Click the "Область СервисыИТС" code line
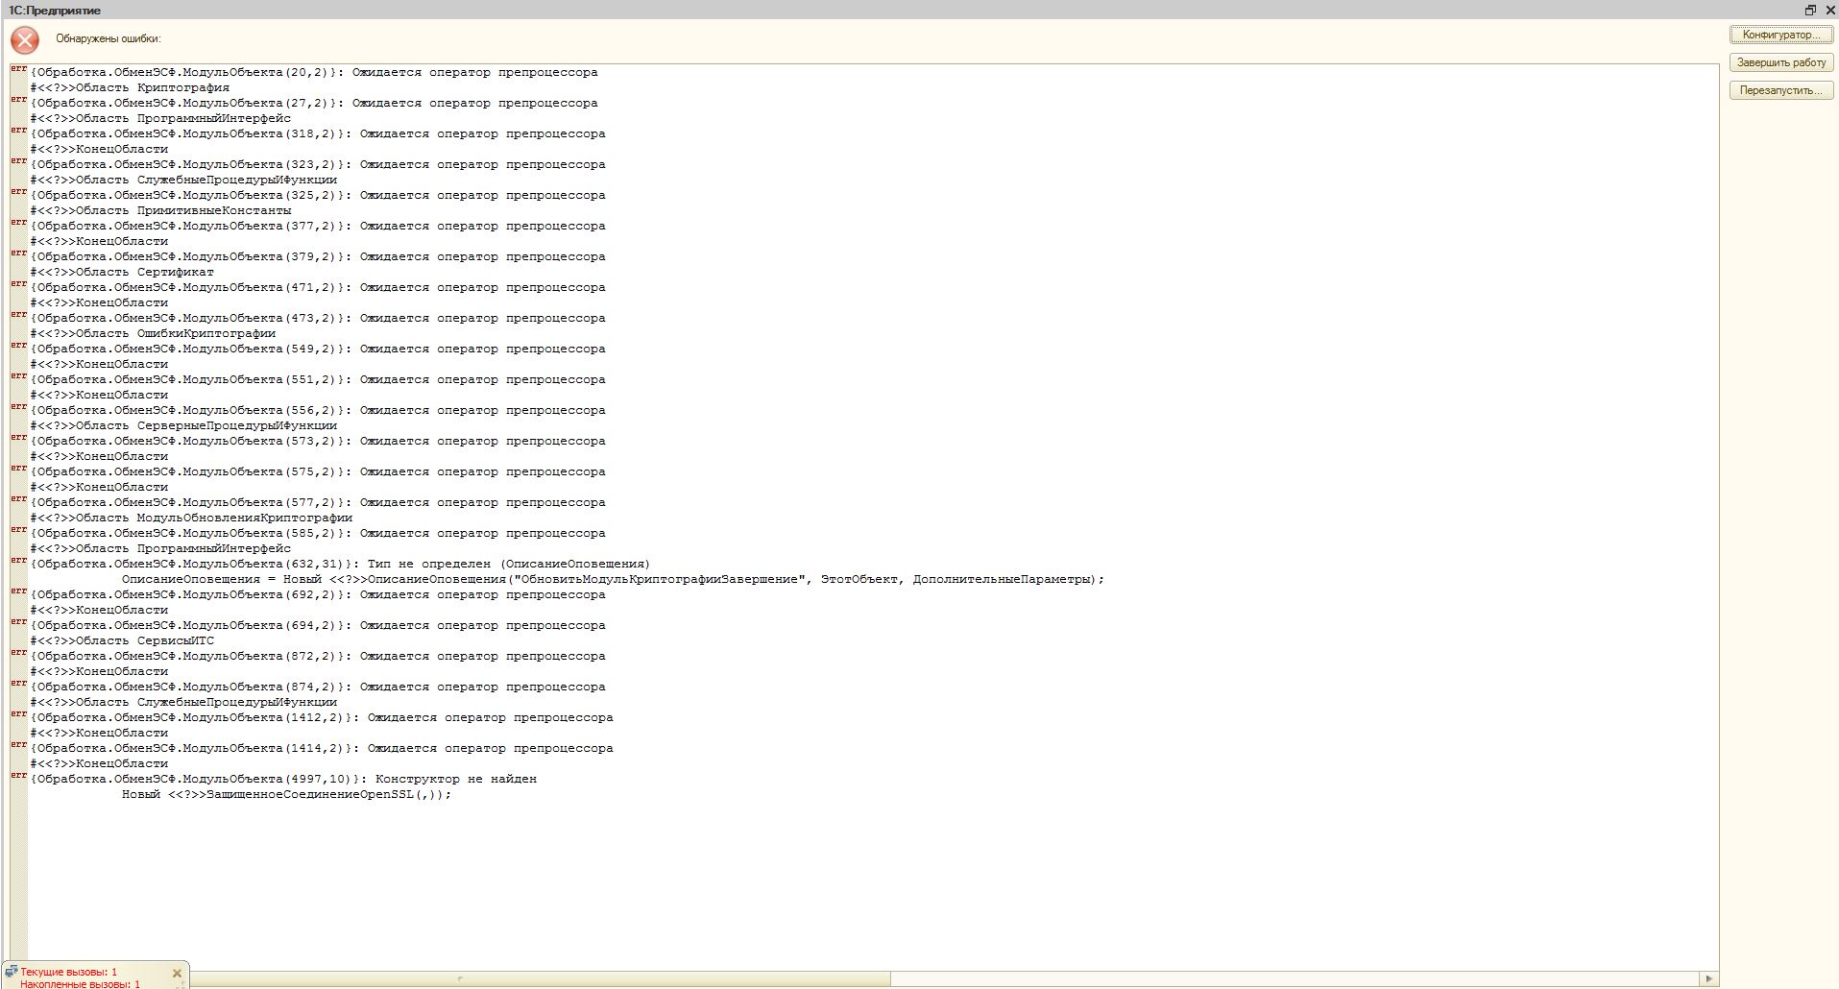Screen dimensions: 1839x989 [123, 640]
